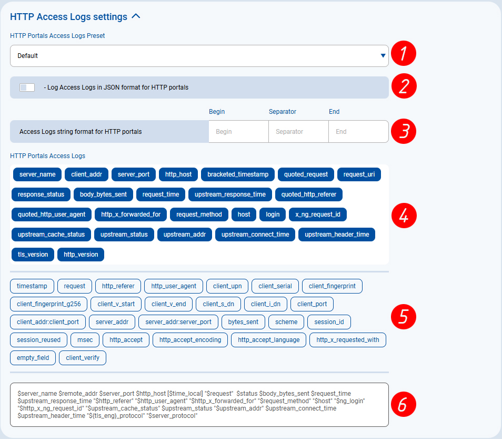Add the client_fingerprint_g256 field
Viewport: 502px width, 439px height.
click(x=48, y=304)
